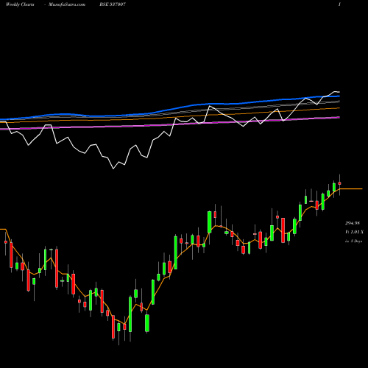Click the tall green candle right of the lowest red candle
Viewport: 368px width, 368px height.
[x=130, y=314]
